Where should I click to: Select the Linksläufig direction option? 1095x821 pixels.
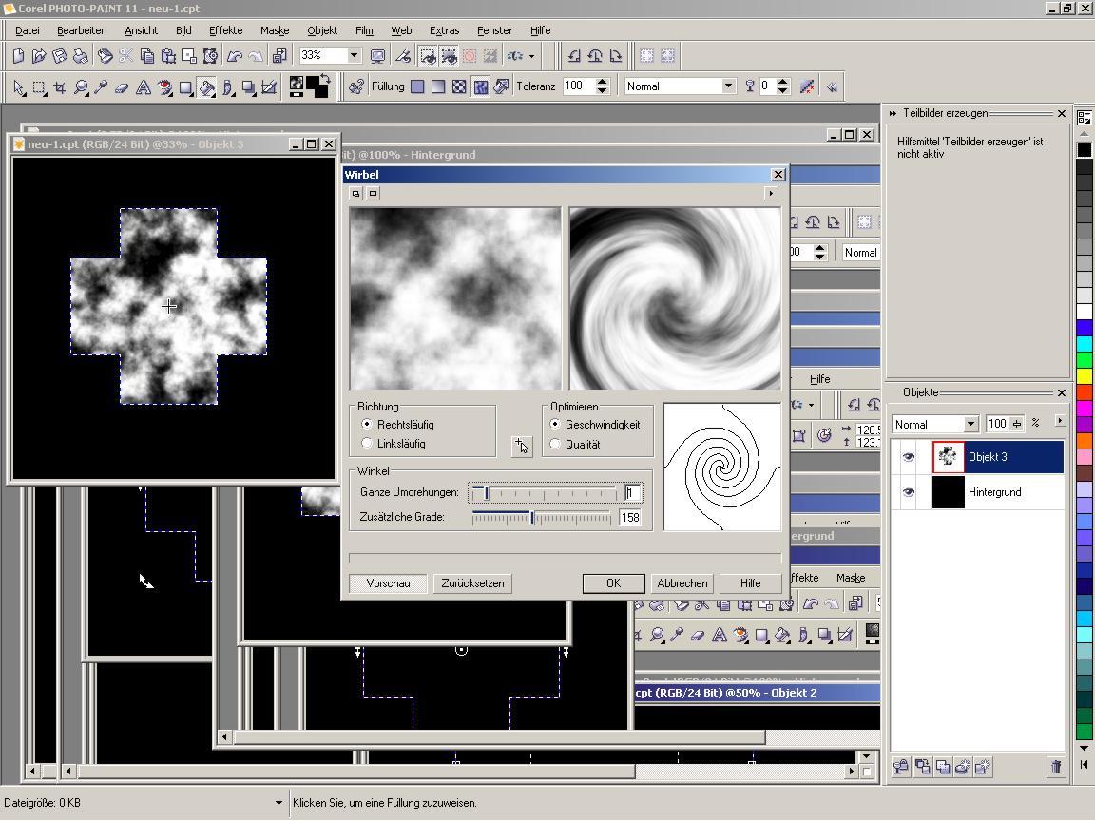(368, 444)
